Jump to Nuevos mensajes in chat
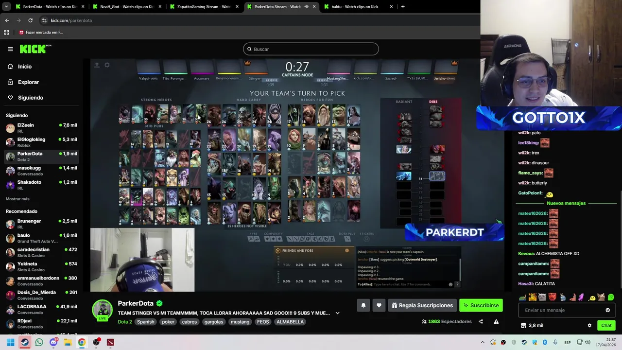The height and width of the screenshot is (350, 622). [566, 203]
